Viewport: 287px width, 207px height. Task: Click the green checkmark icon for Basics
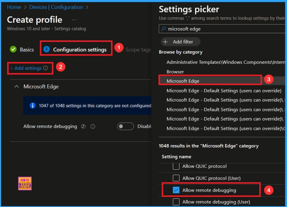coord(13,49)
